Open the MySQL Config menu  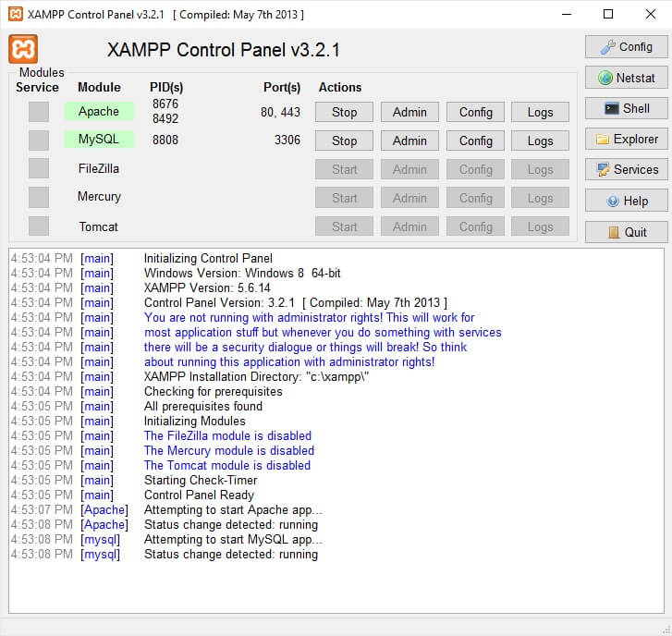click(x=475, y=141)
